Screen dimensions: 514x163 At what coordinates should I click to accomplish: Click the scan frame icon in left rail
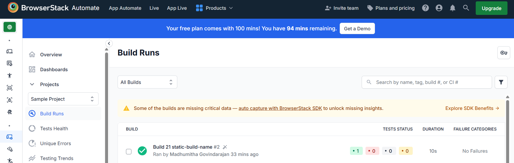(x=10, y=88)
